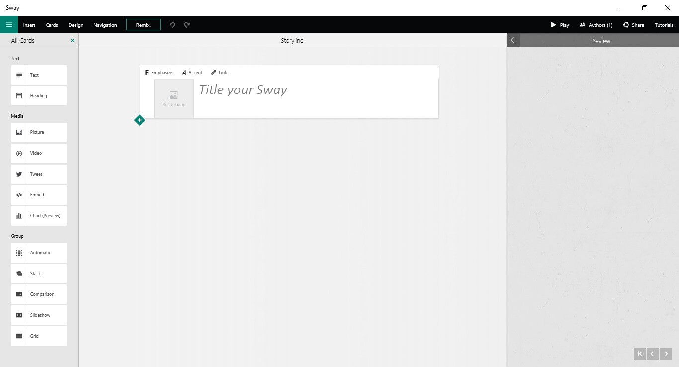Collapse the Preview pane
Viewport: 679px width, 367px height.
tap(512, 40)
